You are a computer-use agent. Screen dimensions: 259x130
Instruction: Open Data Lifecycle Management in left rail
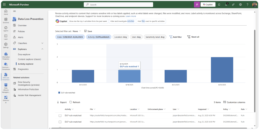click(6, 88)
